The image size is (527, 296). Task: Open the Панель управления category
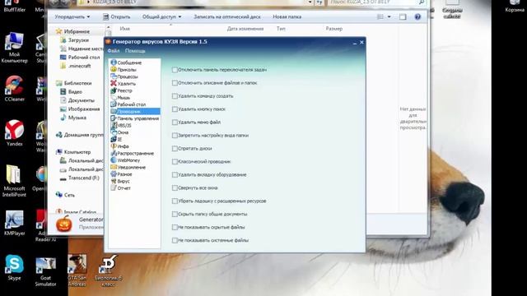pyautogui.click(x=135, y=118)
